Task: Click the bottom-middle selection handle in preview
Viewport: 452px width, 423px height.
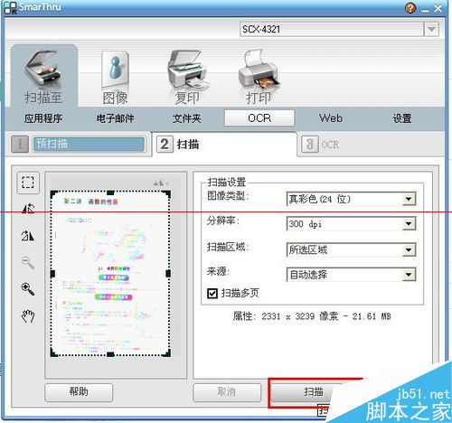Action: tap(110, 354)
